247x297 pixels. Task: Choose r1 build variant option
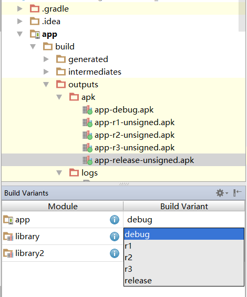[x=184, y=246]
